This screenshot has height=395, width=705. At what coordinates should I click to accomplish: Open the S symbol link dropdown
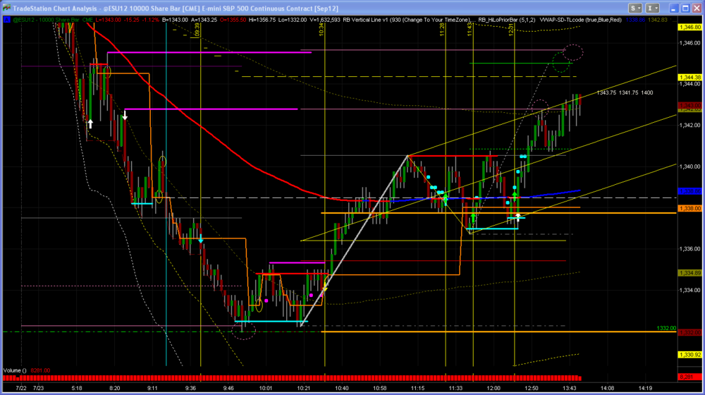(x=635, y=8)
